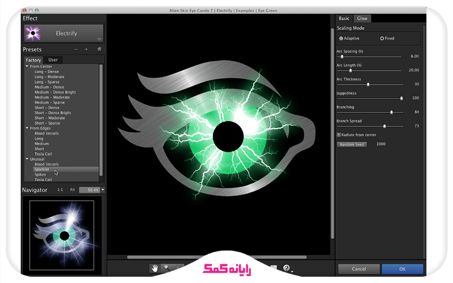Click the Jaggedness value 100
This screenshot has height=283, width=453.
(416, 98)
